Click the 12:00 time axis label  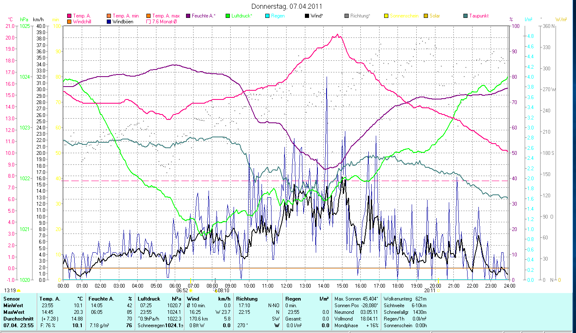coord(286,286)
